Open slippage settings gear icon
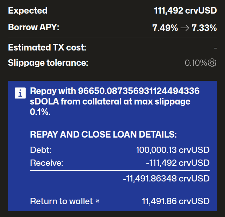This screenshot has width=225, height=217. [212, 63]
